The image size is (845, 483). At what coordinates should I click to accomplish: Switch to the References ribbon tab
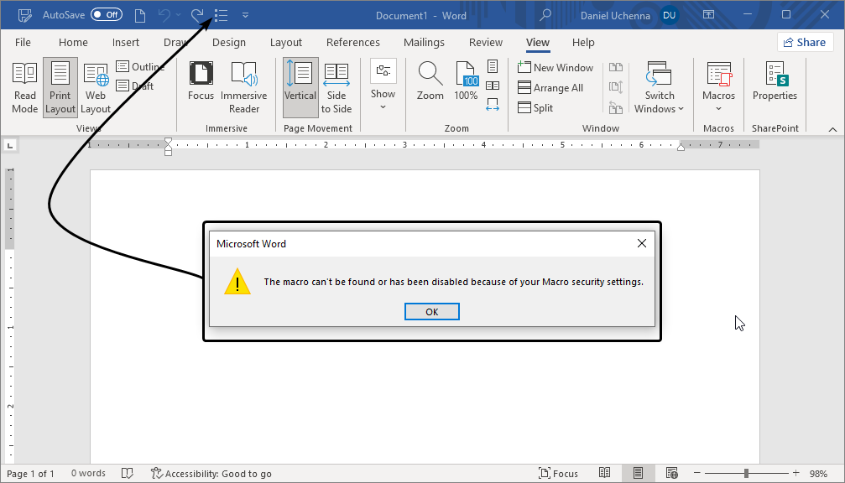tap(352, 42)
